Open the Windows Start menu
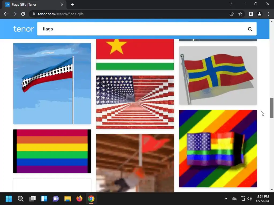 (x=9, y=199)
